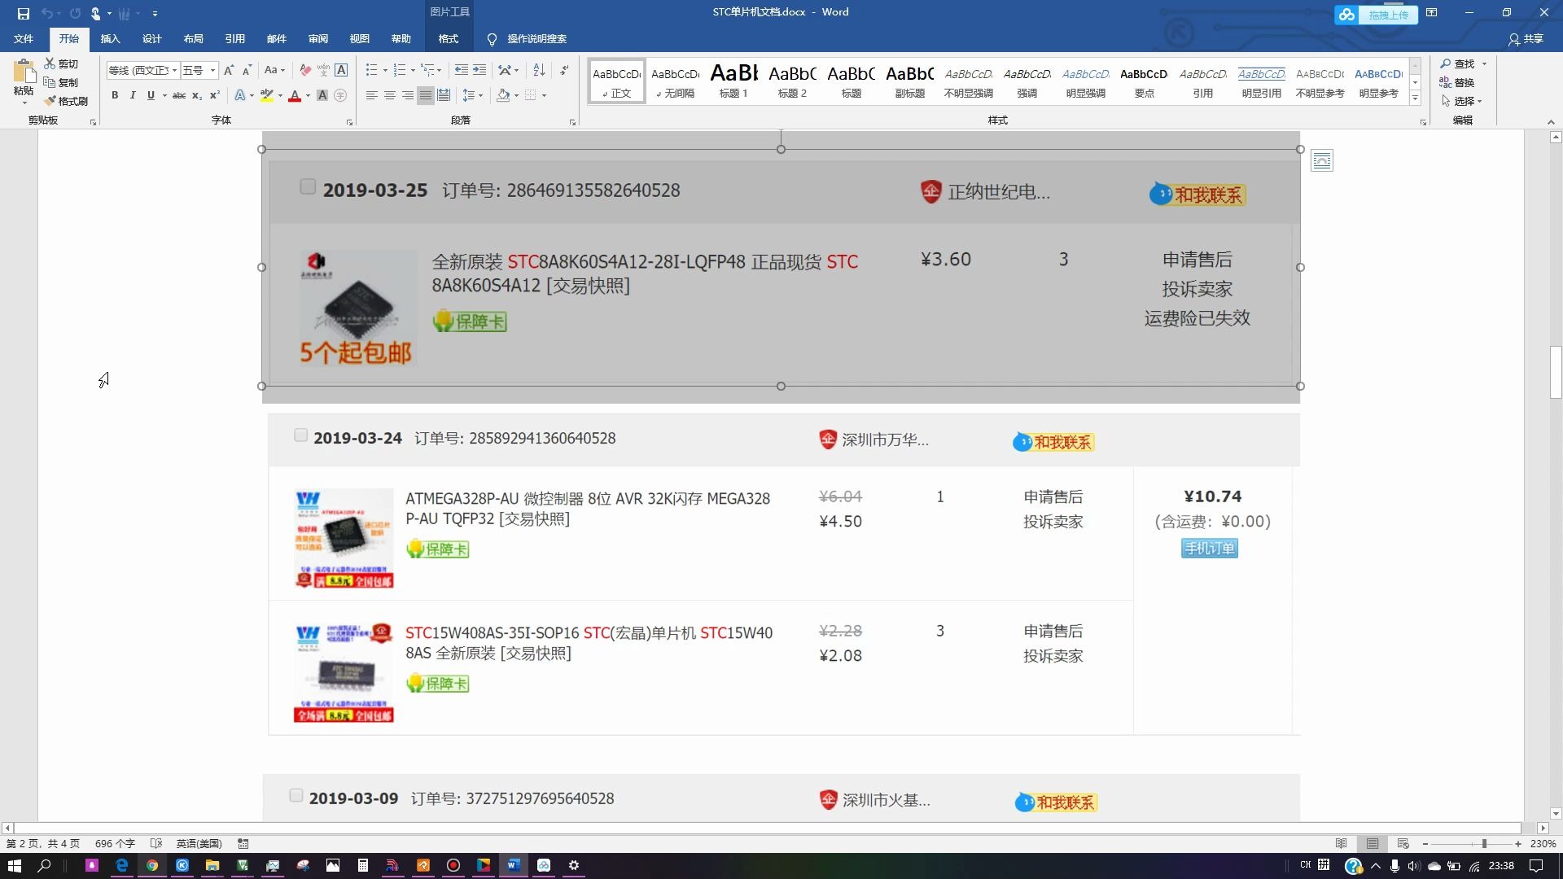Tick checkbox for order 2019-03-09
This screenshot has height=879, width=1563.
[296, 795]
